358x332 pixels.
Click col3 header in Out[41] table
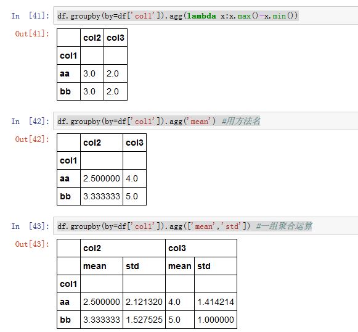[115, 38]
